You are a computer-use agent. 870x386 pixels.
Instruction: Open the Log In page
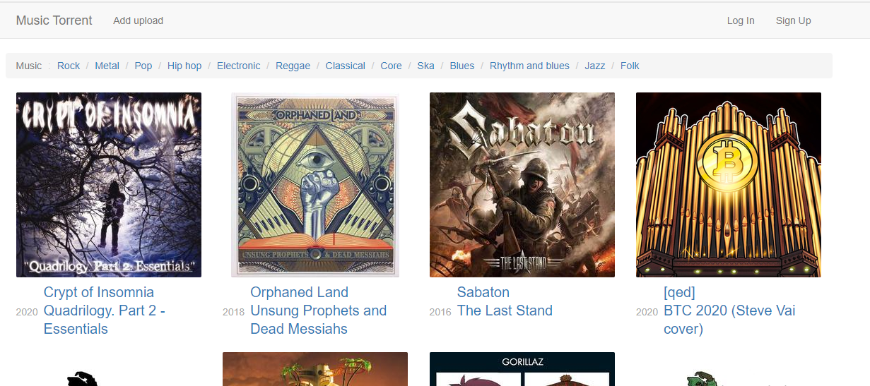[741, 20]
